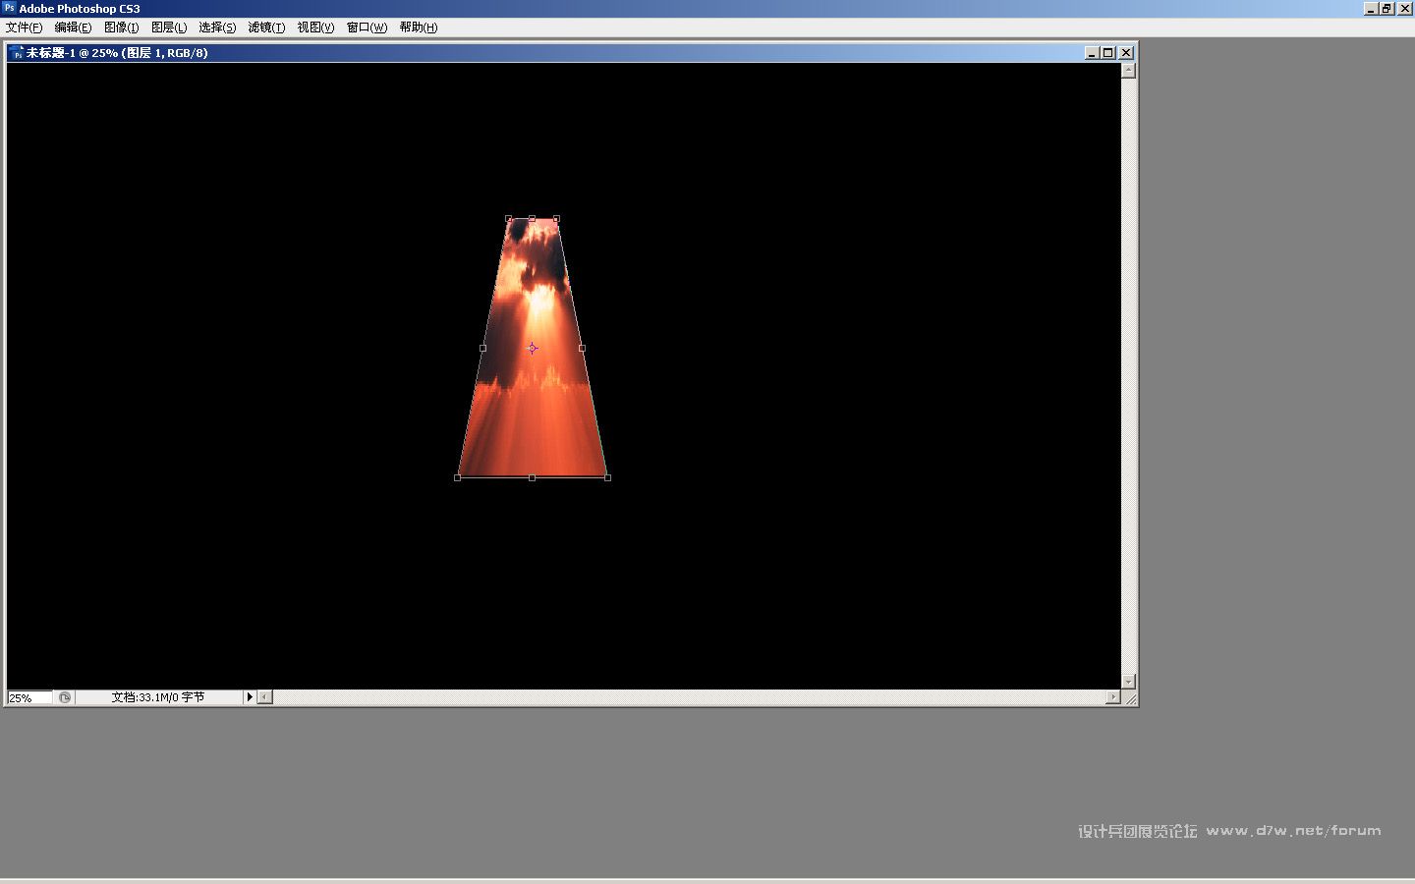Click the middle-left transform handle
This screenshot has height=884, width=1415.
(482, 348)
